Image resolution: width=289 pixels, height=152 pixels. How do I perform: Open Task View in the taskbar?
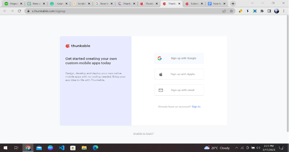pyautogui.click(x=16, y=148)
